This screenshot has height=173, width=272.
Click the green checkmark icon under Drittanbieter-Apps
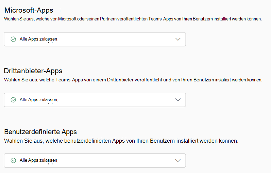(x=13, y=100)
